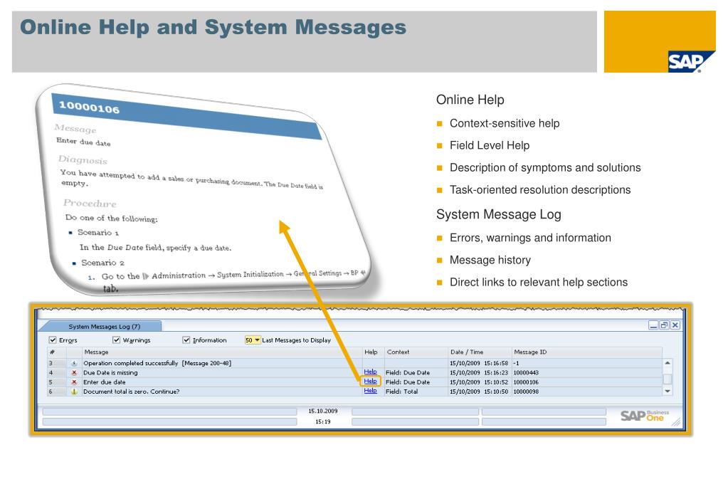The image size is (728, 504).
Task: Click the error icon beside Enter due date
Action: pyautogui.click(x=74, y=382)
